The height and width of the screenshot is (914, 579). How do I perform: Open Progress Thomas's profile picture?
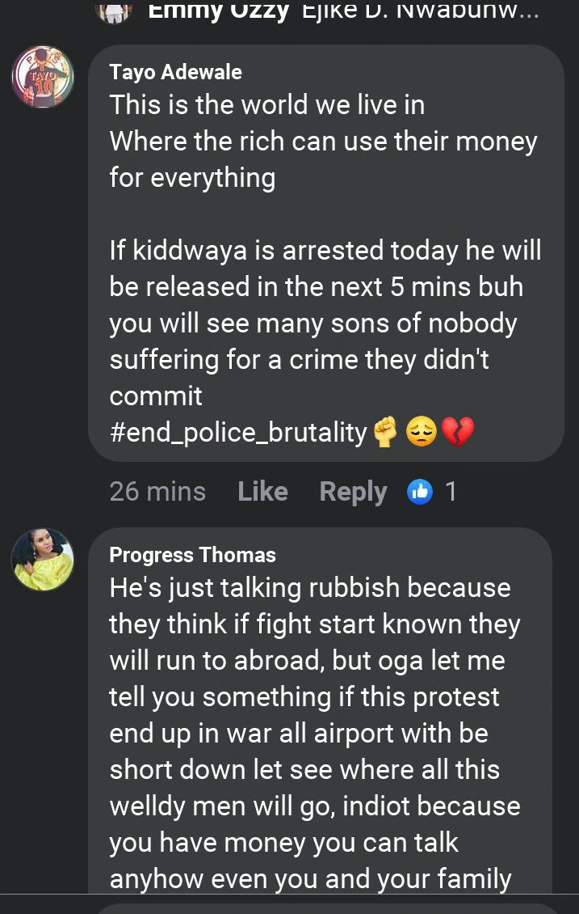[x=43, y=560]
